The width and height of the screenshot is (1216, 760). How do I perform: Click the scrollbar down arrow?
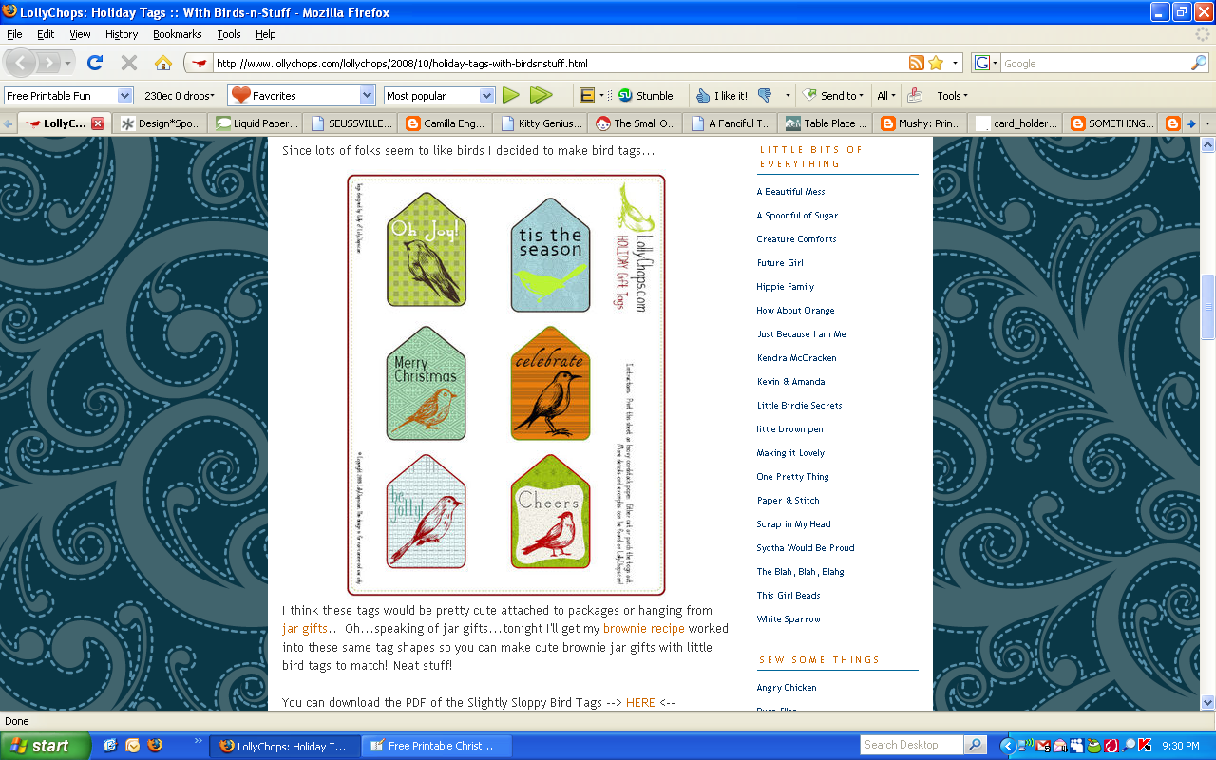pos(1208,702)
